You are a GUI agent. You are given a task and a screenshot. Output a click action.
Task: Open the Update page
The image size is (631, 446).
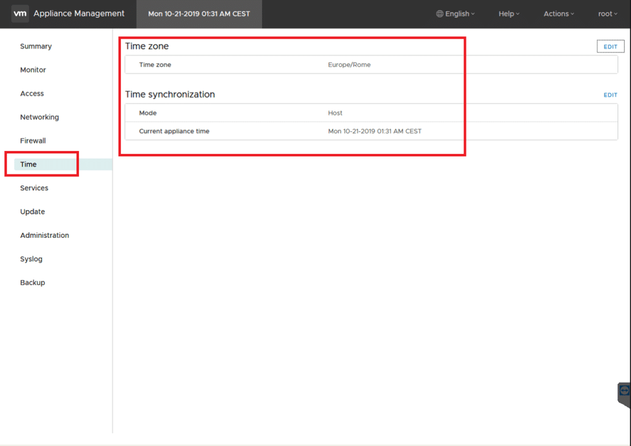click(x=33, y=212)
